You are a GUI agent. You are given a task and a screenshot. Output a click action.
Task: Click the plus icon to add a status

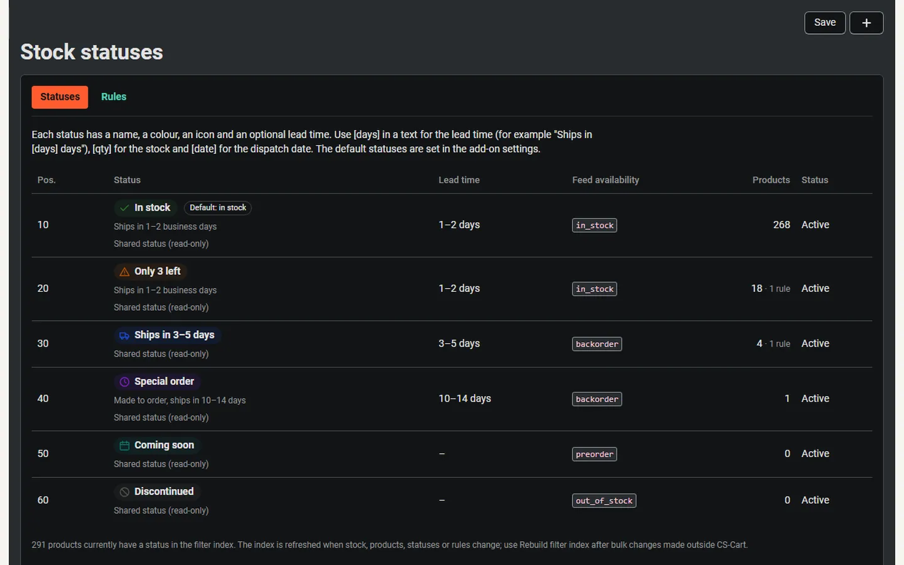[866, 23]
